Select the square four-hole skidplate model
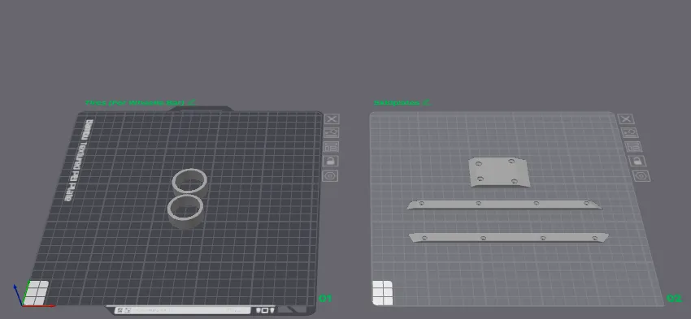This screenshot has width=691, height=319. (498, 172)
